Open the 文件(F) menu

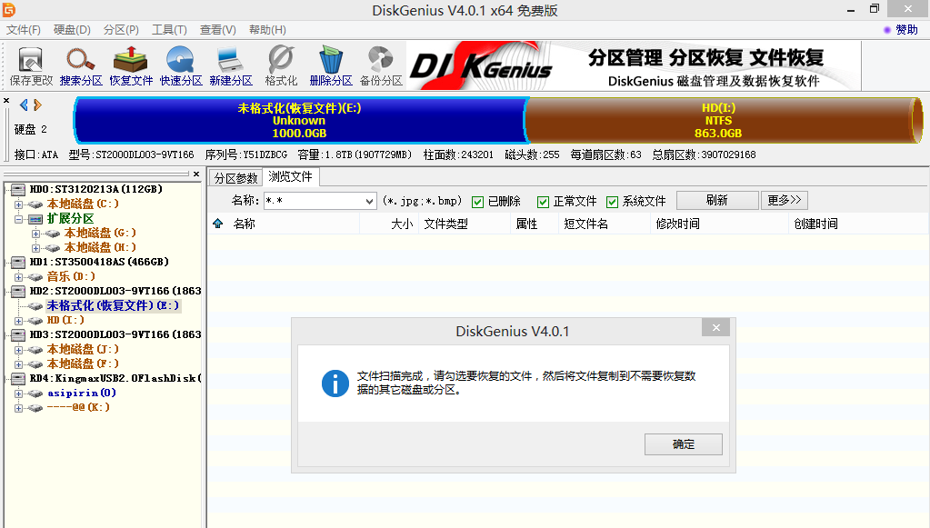[23, 30]
